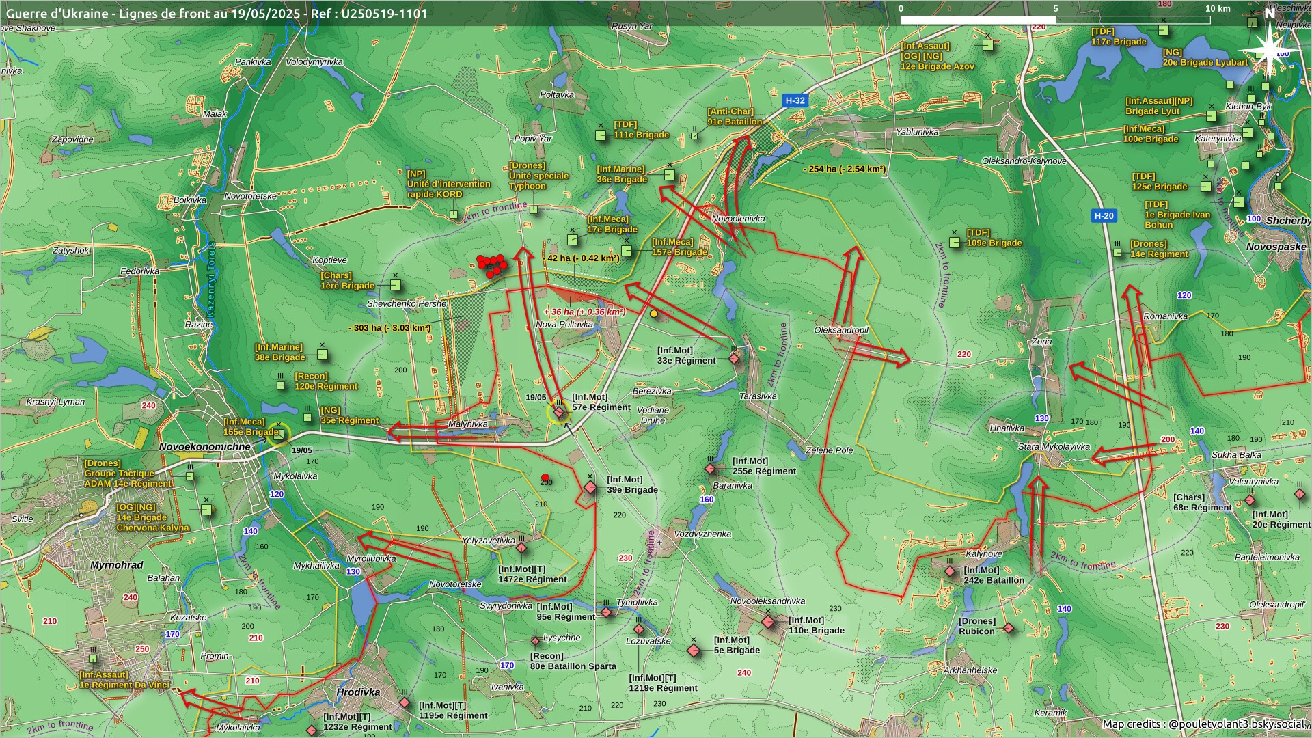Click the Myrnohrad town label
Viewport: 1312px width, 738px height.
(x=117, y=565)
